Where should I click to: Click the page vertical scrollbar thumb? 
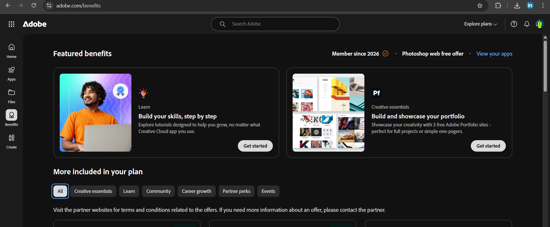(x=545, y=66)
